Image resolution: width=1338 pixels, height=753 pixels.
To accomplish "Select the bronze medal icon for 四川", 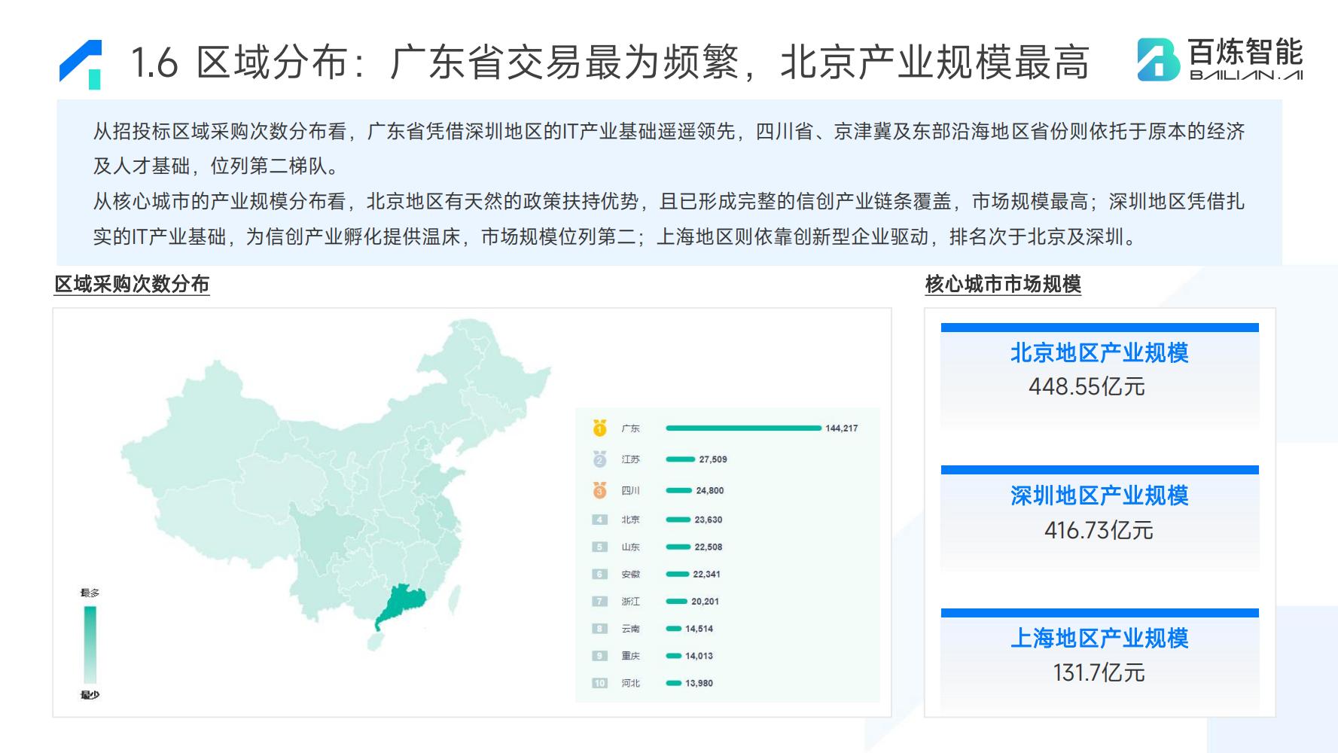I will 599,490.
